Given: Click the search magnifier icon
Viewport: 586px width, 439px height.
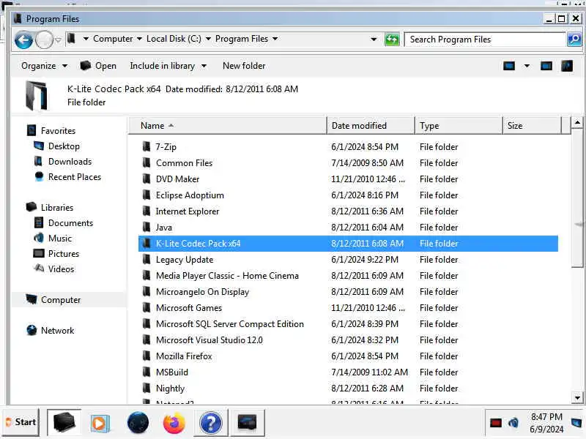Looking at the screenshot, I should point(574,40).
